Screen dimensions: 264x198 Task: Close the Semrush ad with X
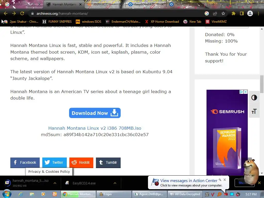(246, 92)
